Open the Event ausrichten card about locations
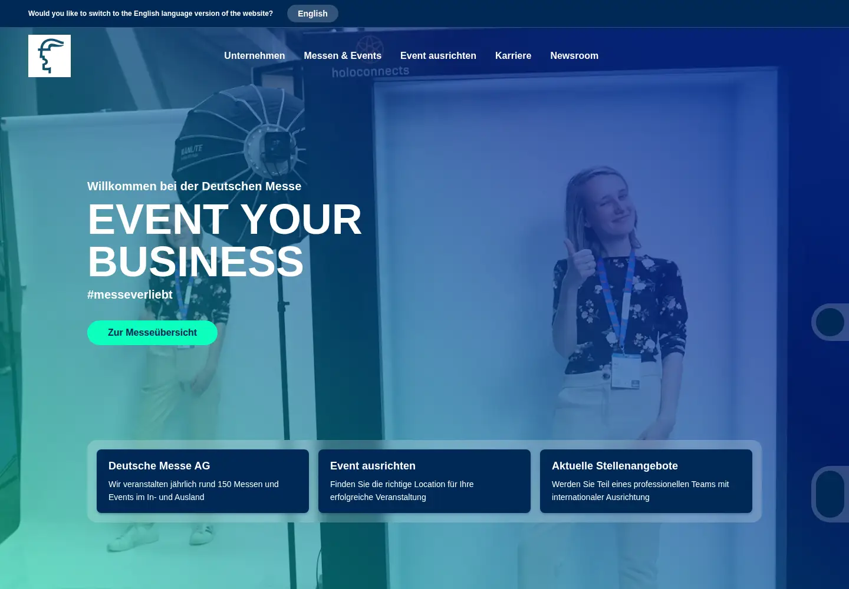Screen dimensions: 849x589 (424, 481)
